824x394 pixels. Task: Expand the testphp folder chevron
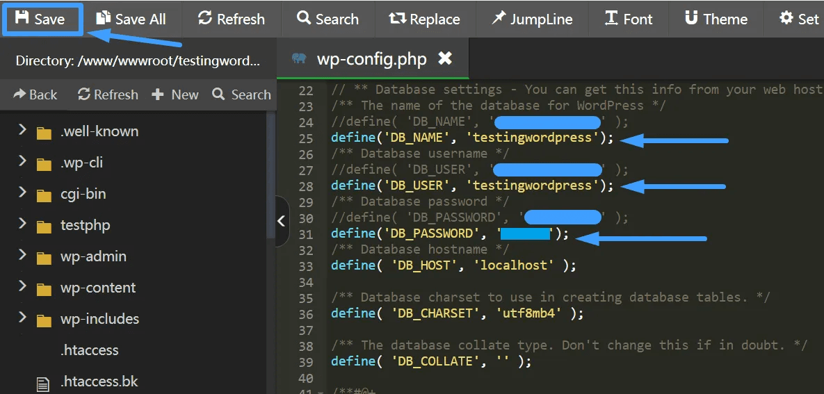coord(22,223)
